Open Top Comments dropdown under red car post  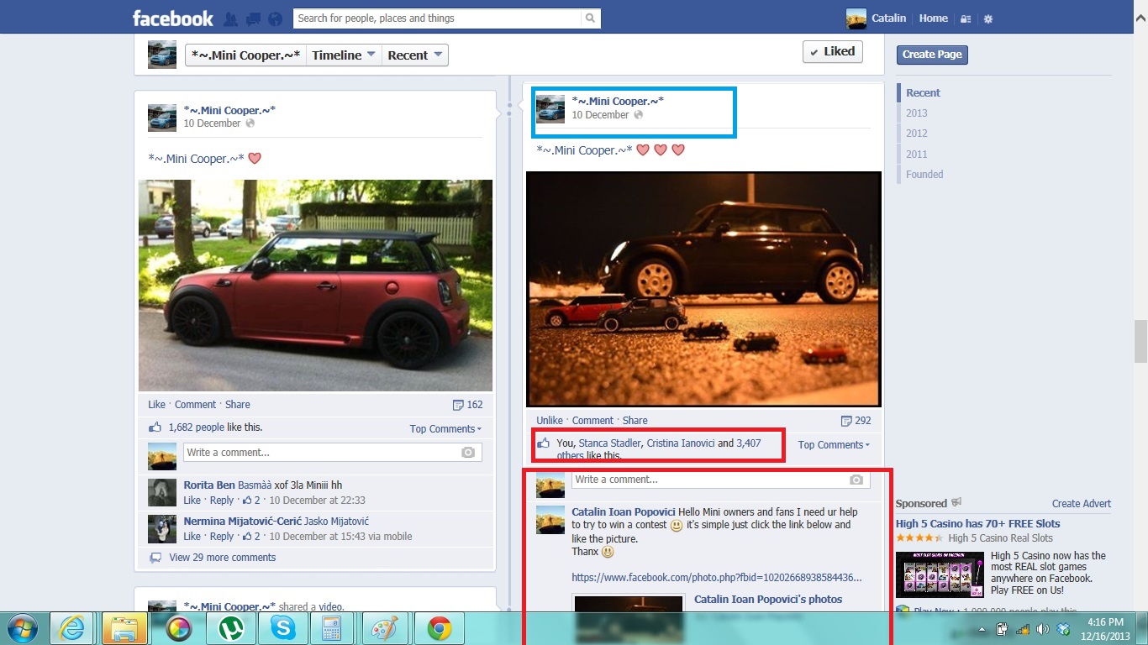(445, 429)
